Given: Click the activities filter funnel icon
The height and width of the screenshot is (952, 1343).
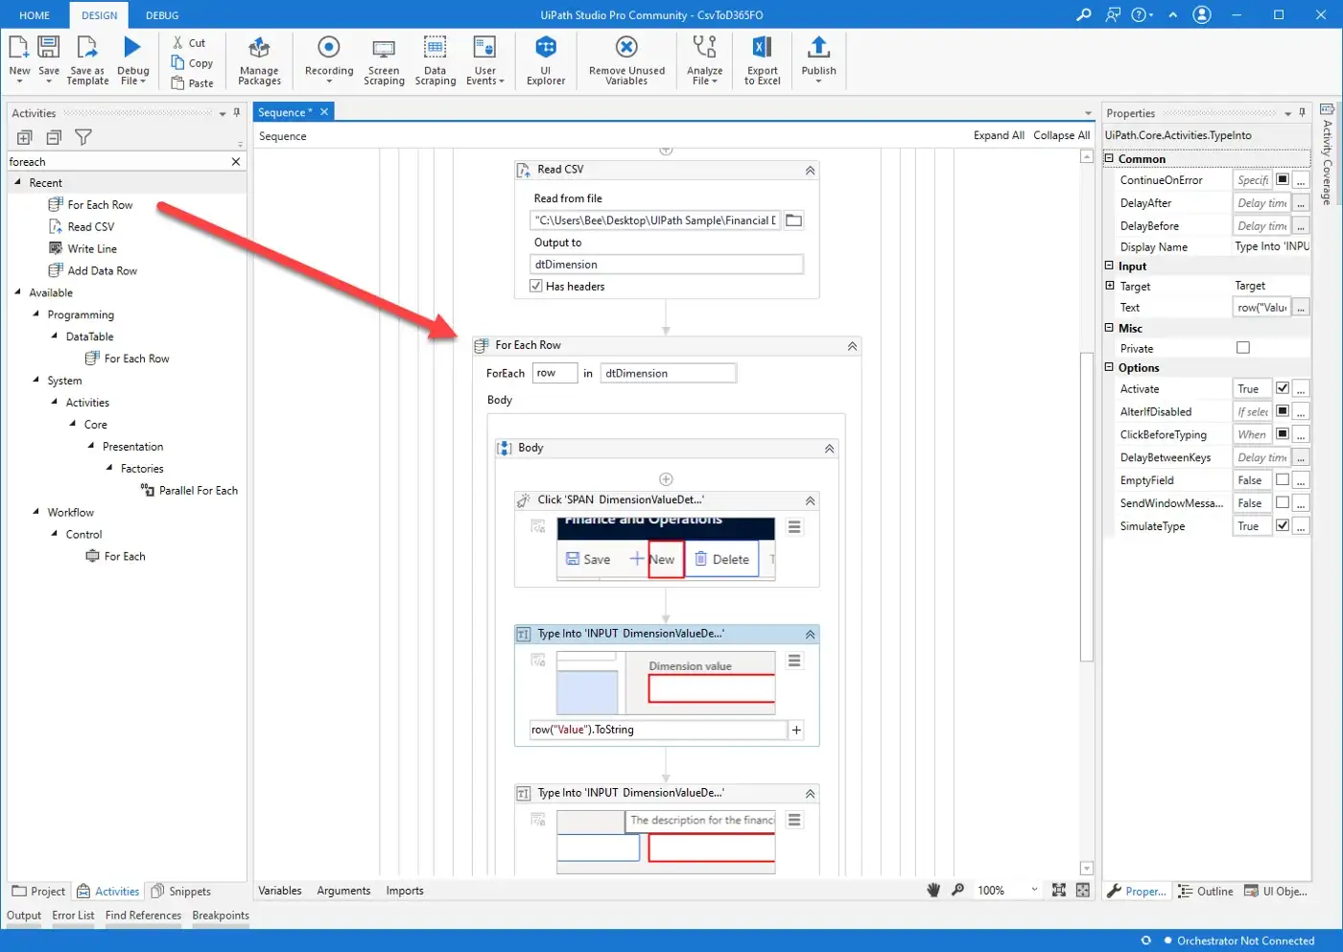Looking at the screenshot, I should tap(83, 137).
